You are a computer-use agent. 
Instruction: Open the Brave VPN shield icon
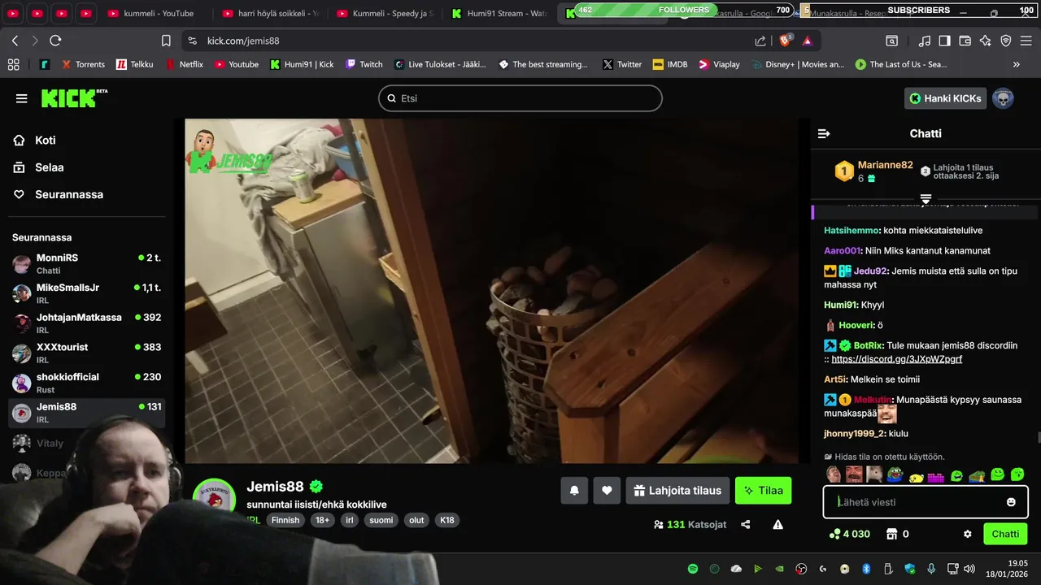[1006, 41]
